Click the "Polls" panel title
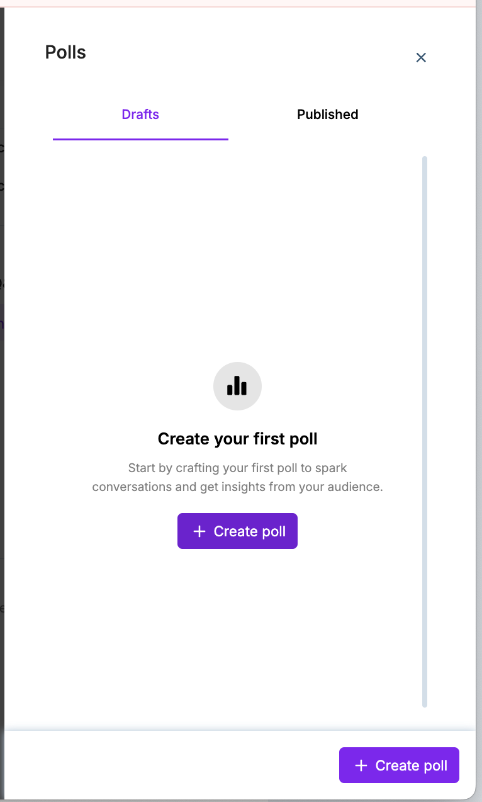The image size is (482, 802). tap(65, 52)
